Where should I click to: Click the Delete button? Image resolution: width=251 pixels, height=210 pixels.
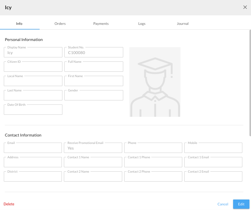click(9, 204)
